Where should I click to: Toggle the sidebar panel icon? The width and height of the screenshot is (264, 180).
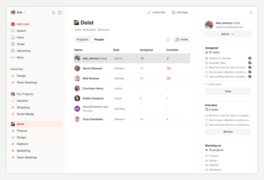coord(60,13)
